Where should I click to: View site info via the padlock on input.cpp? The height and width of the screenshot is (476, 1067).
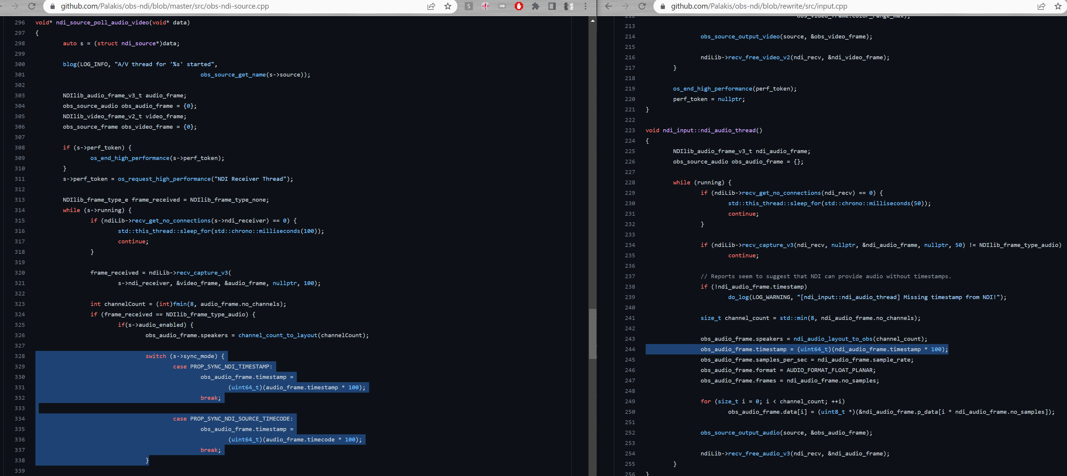[x=662, y=6]
